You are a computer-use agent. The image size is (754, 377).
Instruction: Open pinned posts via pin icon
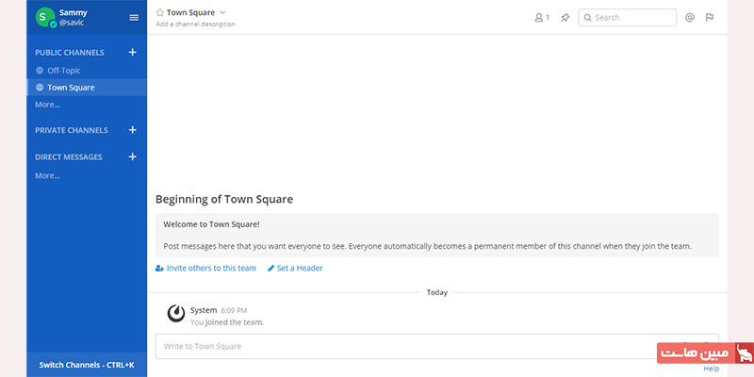click(x=565, y=17)
